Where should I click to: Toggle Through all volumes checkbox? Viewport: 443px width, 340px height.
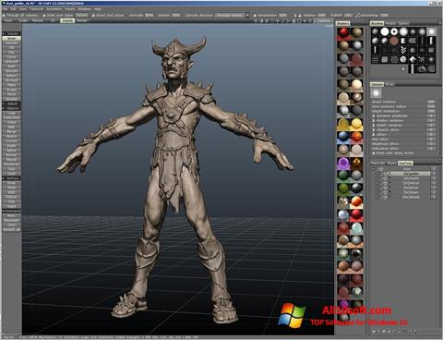pyautogui.click(x=4, y=16)
